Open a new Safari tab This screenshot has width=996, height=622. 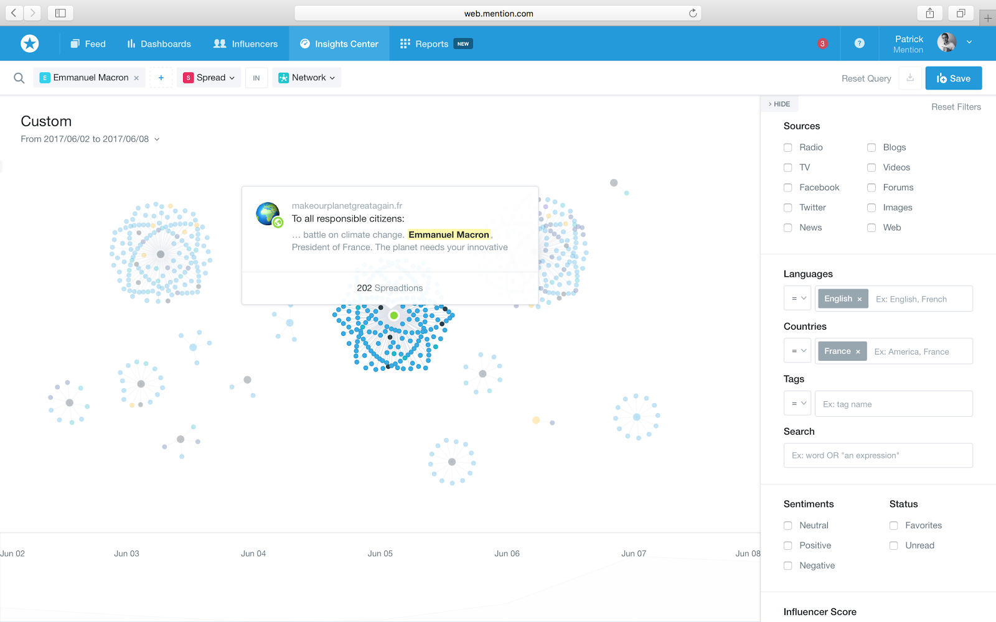point(988,18)
